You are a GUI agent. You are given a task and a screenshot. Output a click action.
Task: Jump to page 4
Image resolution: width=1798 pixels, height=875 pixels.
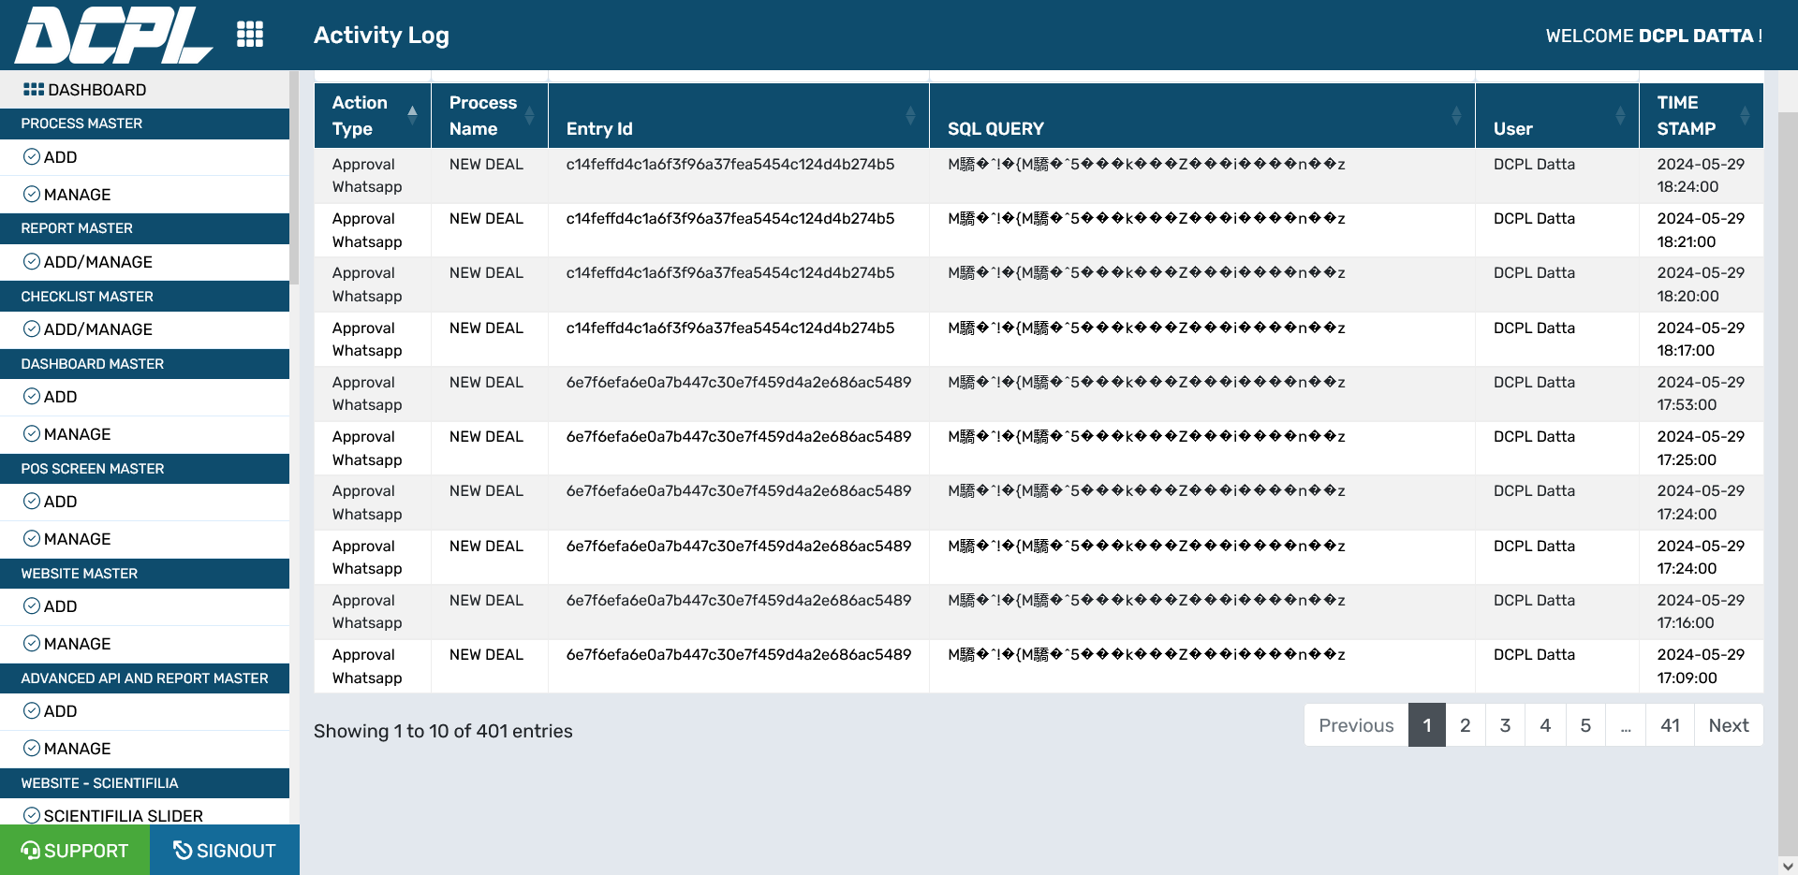click(1545, 725)
